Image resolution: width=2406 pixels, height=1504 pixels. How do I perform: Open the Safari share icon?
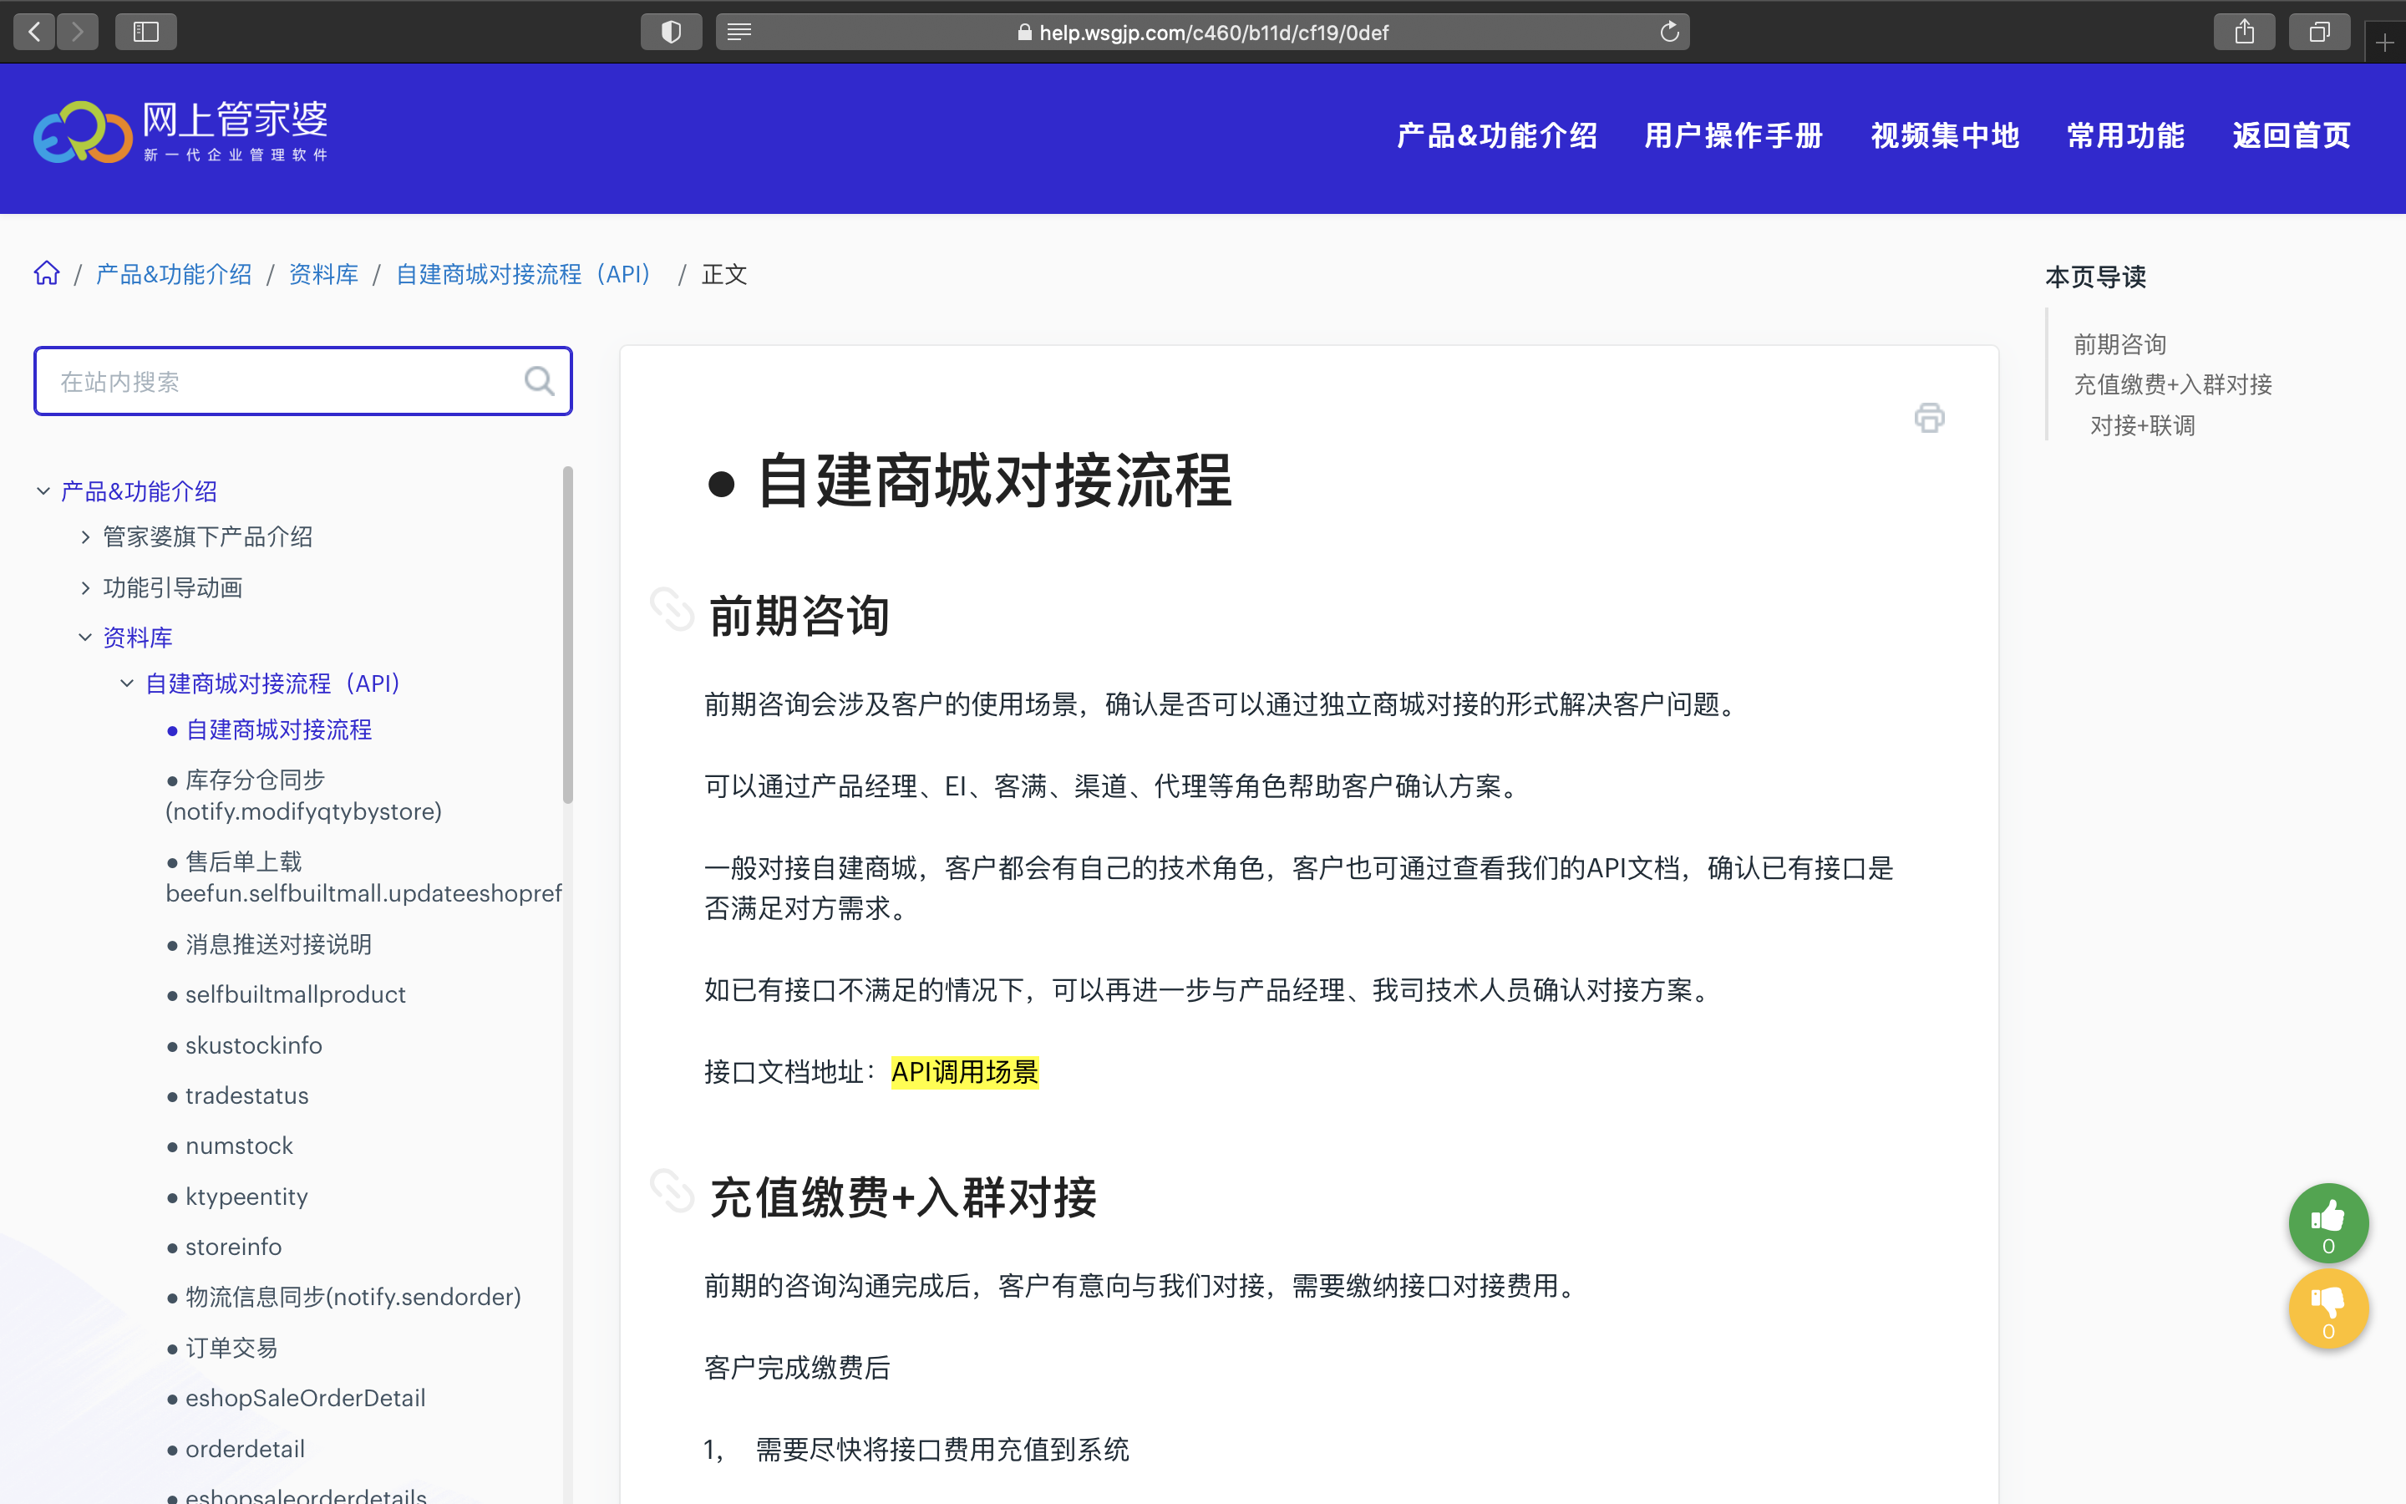[2244, 32]
